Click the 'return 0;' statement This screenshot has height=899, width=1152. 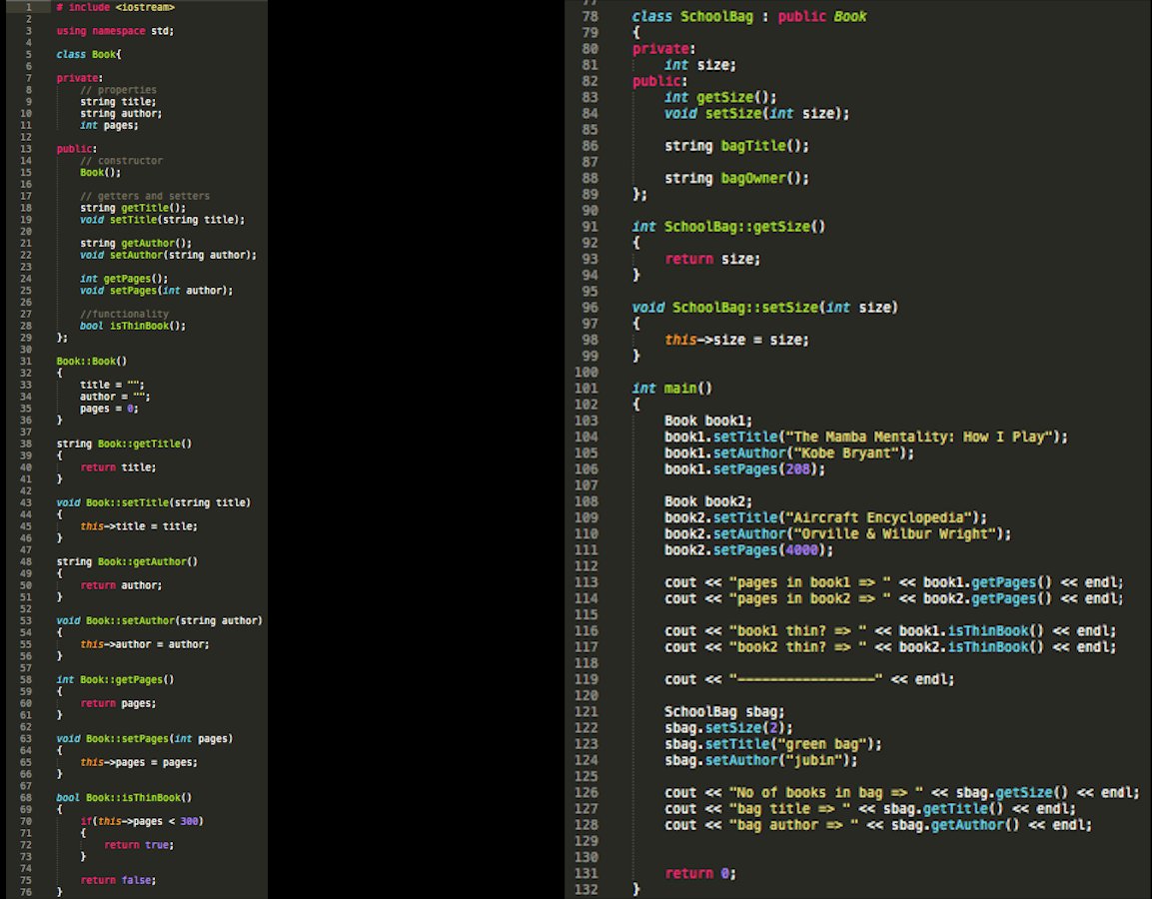point(700,873)
